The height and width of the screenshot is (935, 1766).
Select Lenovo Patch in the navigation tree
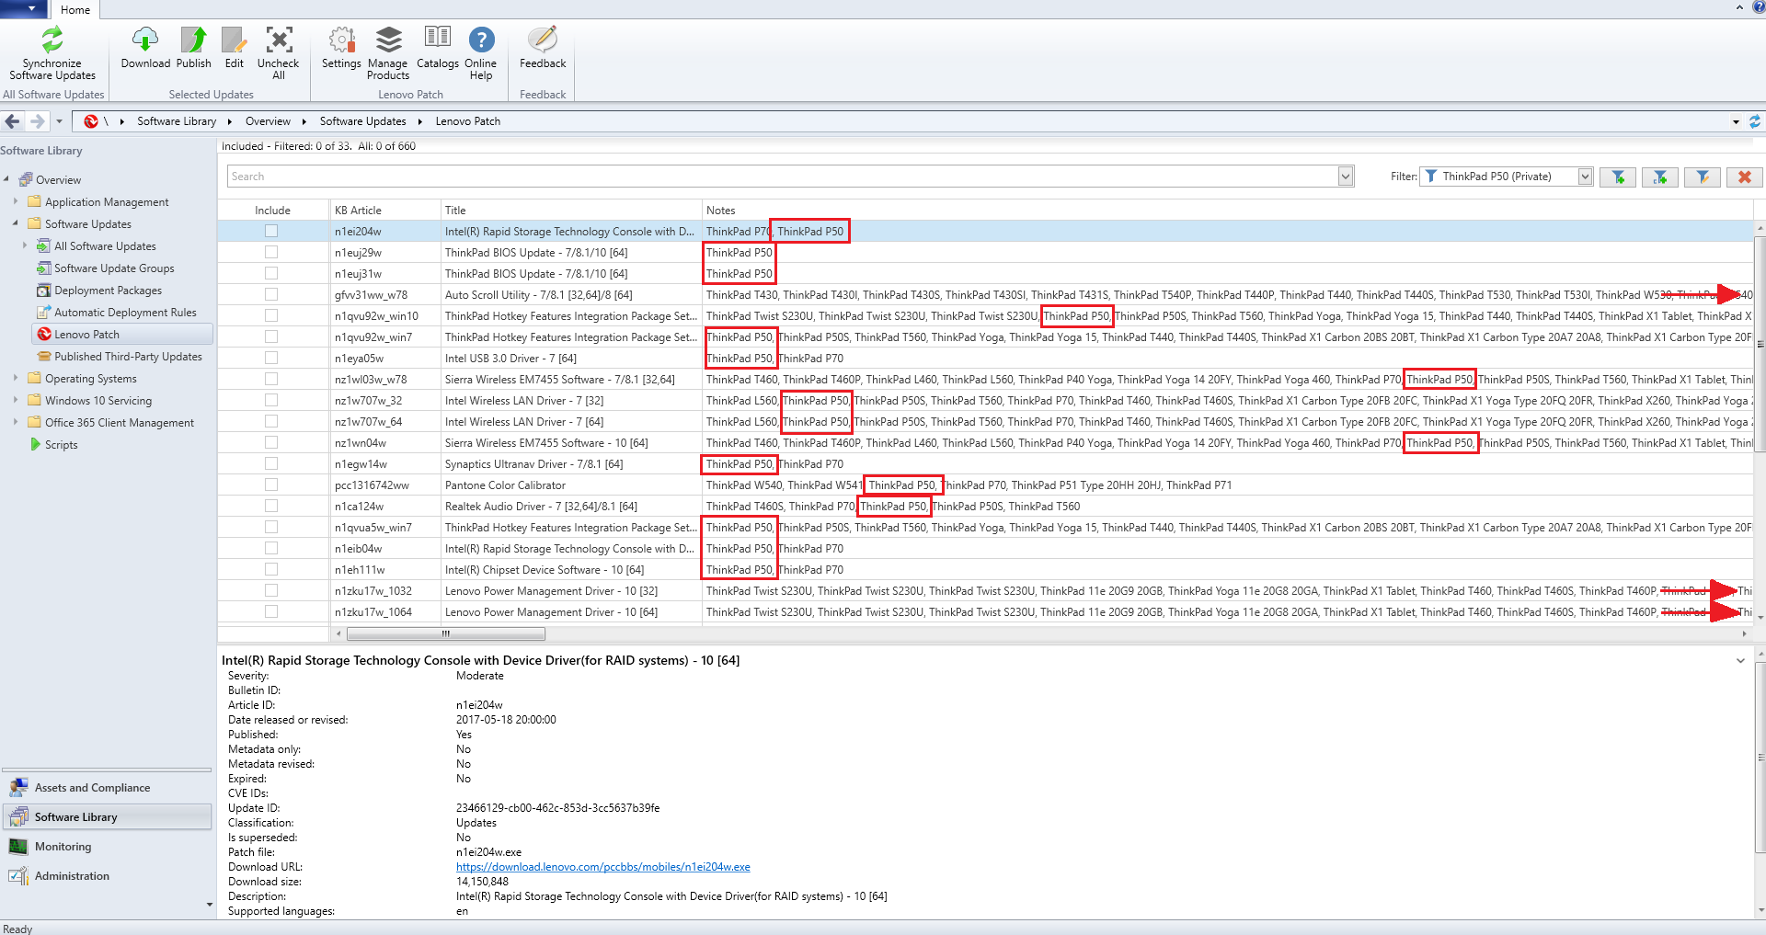[x=88, y=334]
